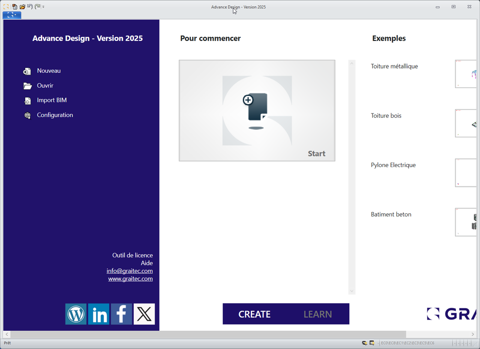Restore down the Advance Design window

(x=454, y=7)
